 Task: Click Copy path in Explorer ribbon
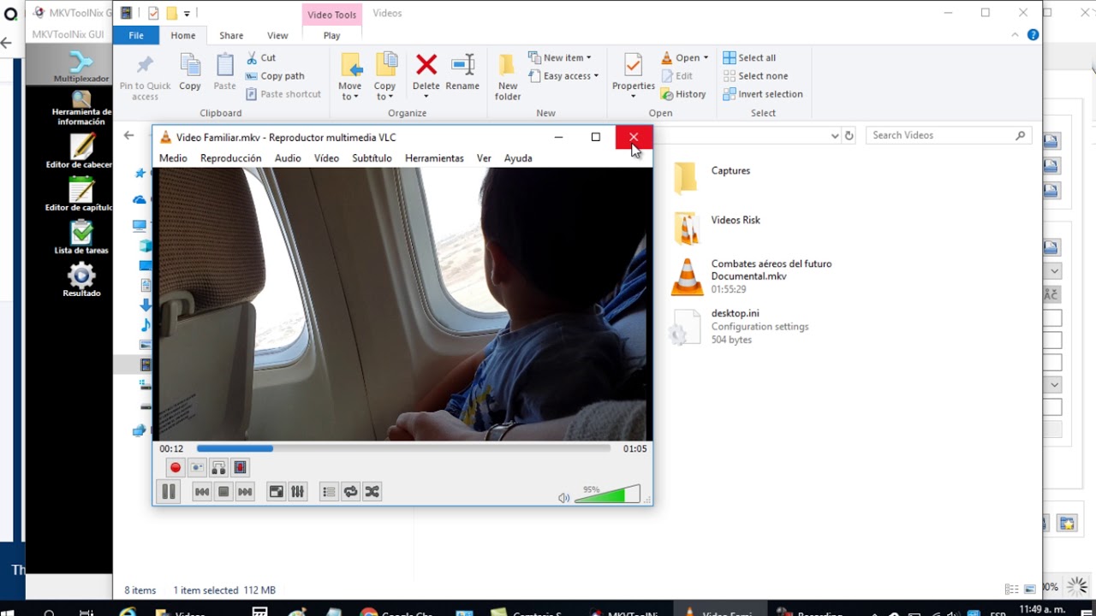pyautogui.click(x=275, y=75)
